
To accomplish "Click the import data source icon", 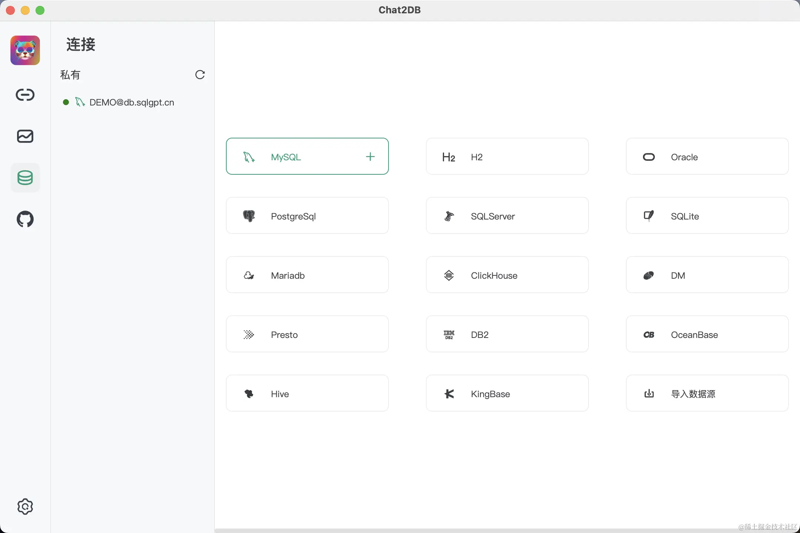I will click(649, 393).
